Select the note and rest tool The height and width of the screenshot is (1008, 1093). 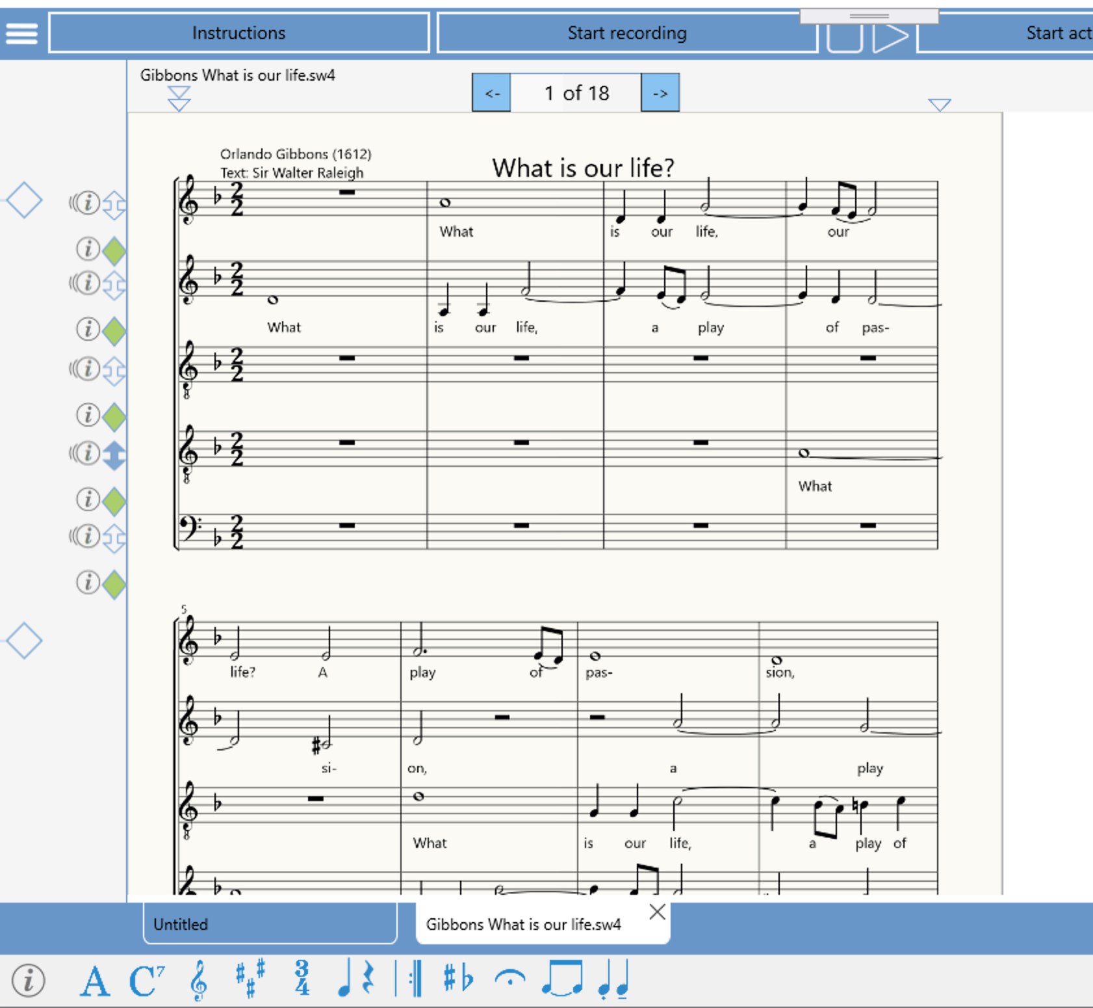coord(355,979)
